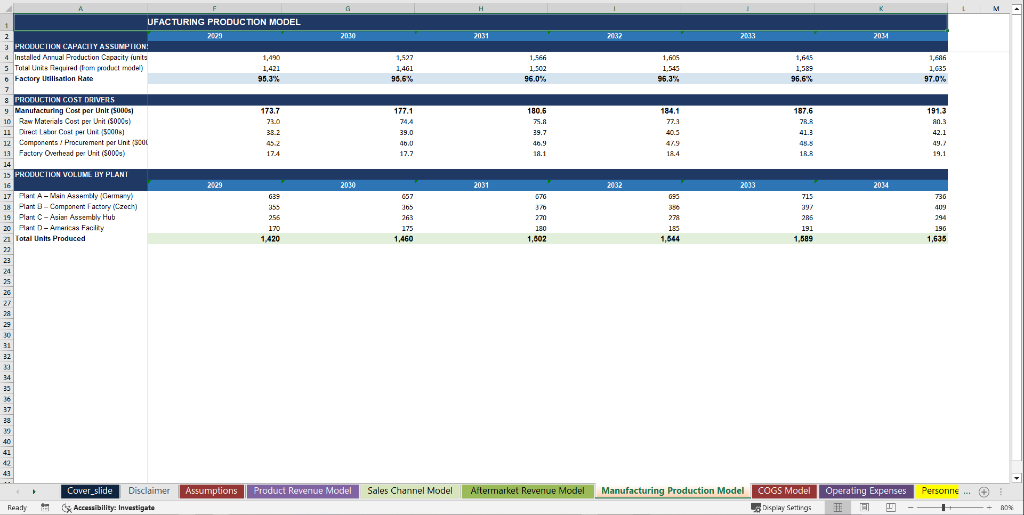This screenshot has width=1024, height=515.
Task: Switch to the Assumptions sheet
Action: point(211,491)
